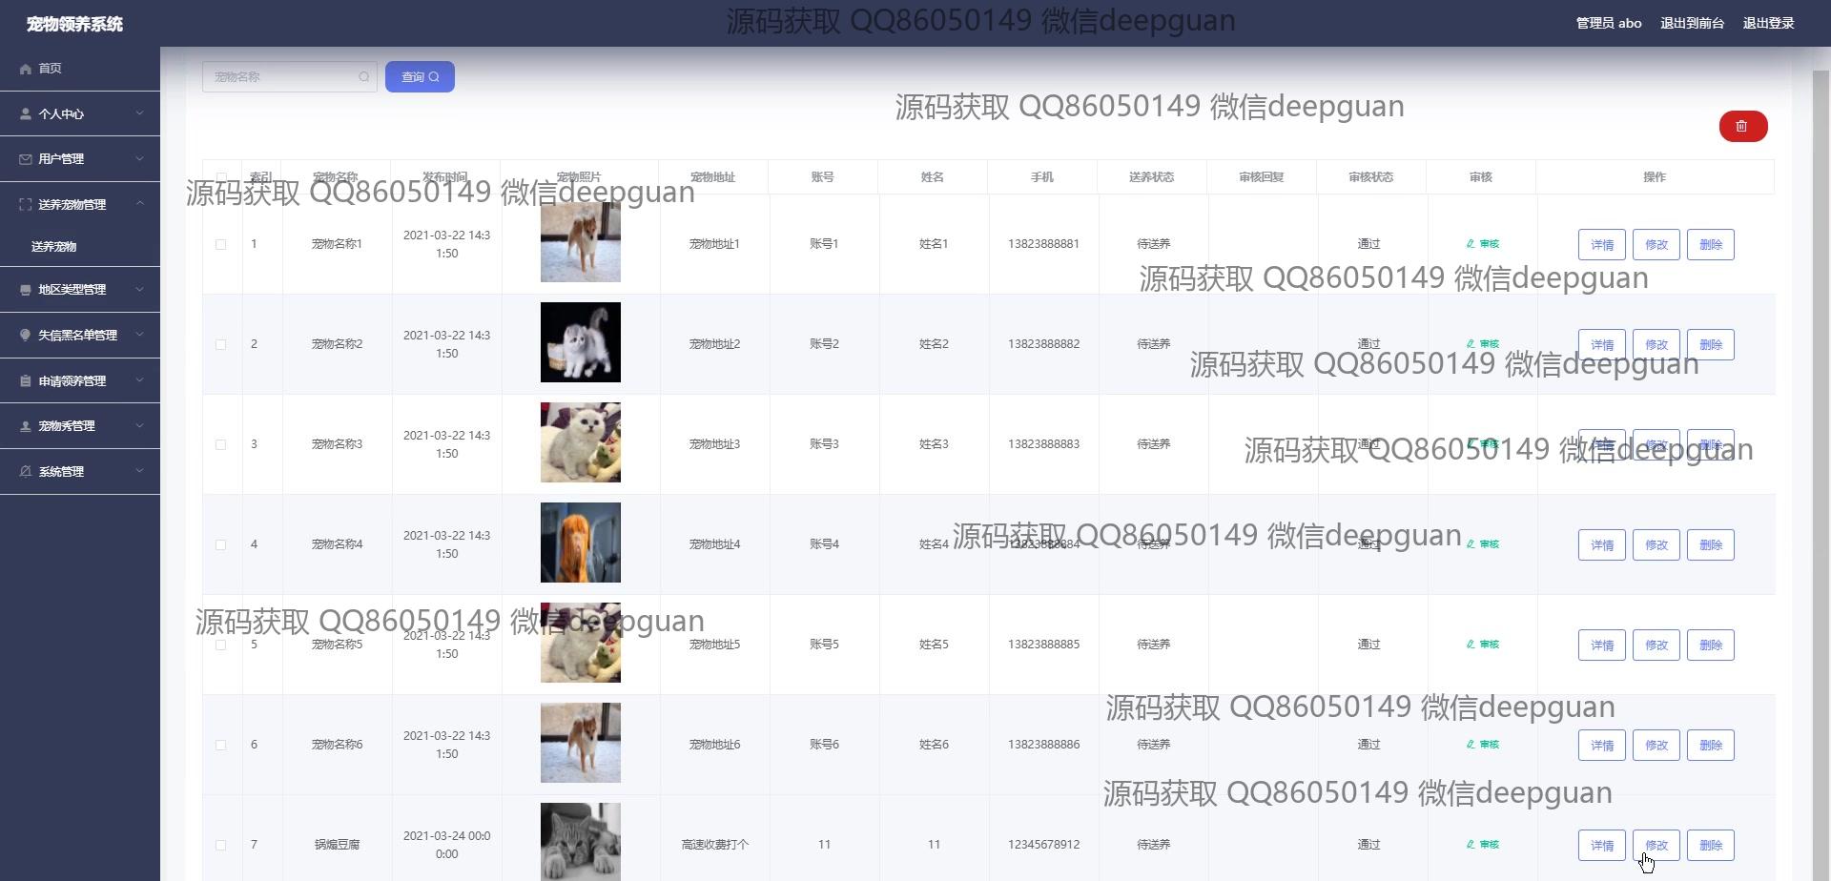Click 退出到前台 in the header
1831x881 pixels.
coord(1692,23)
